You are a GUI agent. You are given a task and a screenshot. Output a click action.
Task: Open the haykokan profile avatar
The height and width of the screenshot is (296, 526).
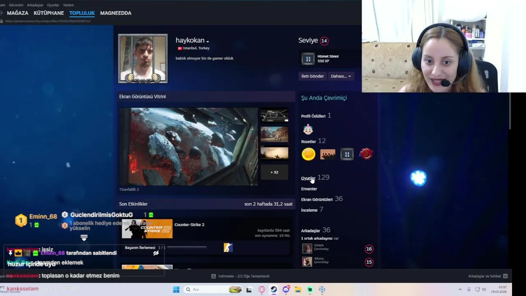[143, 58]
